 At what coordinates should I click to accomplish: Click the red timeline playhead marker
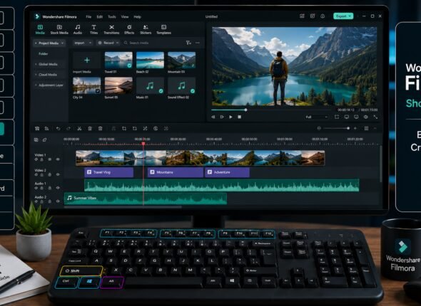coord(143,144)
